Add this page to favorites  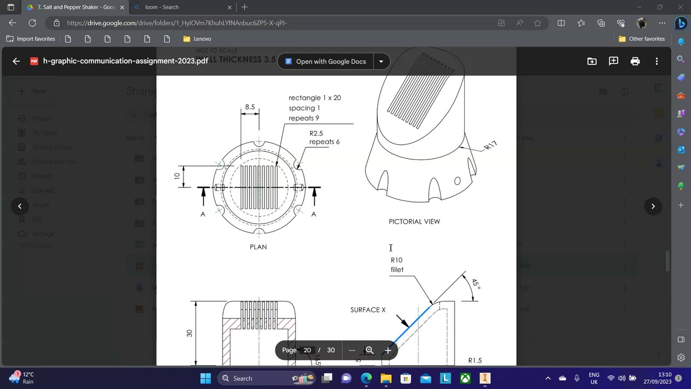point(538,23)
